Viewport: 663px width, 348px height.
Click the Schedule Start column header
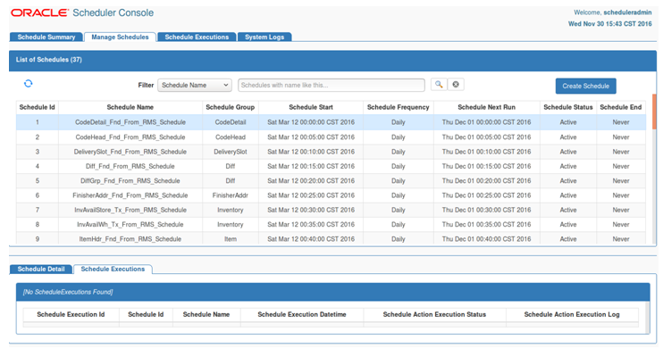tap(311, 107)
